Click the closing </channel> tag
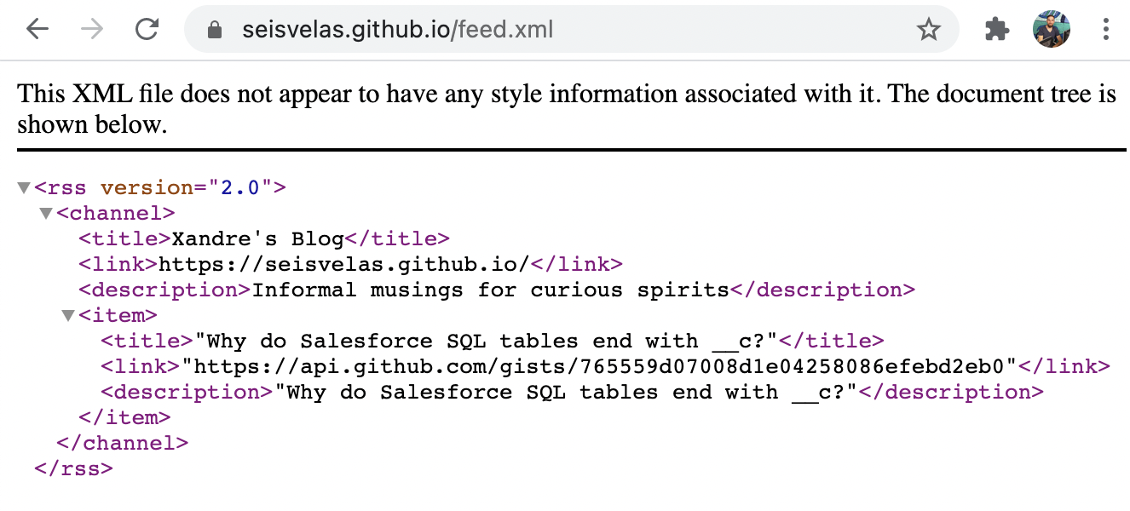The width and height of the screenshot is (1130, 511). [x=122, y=443]
